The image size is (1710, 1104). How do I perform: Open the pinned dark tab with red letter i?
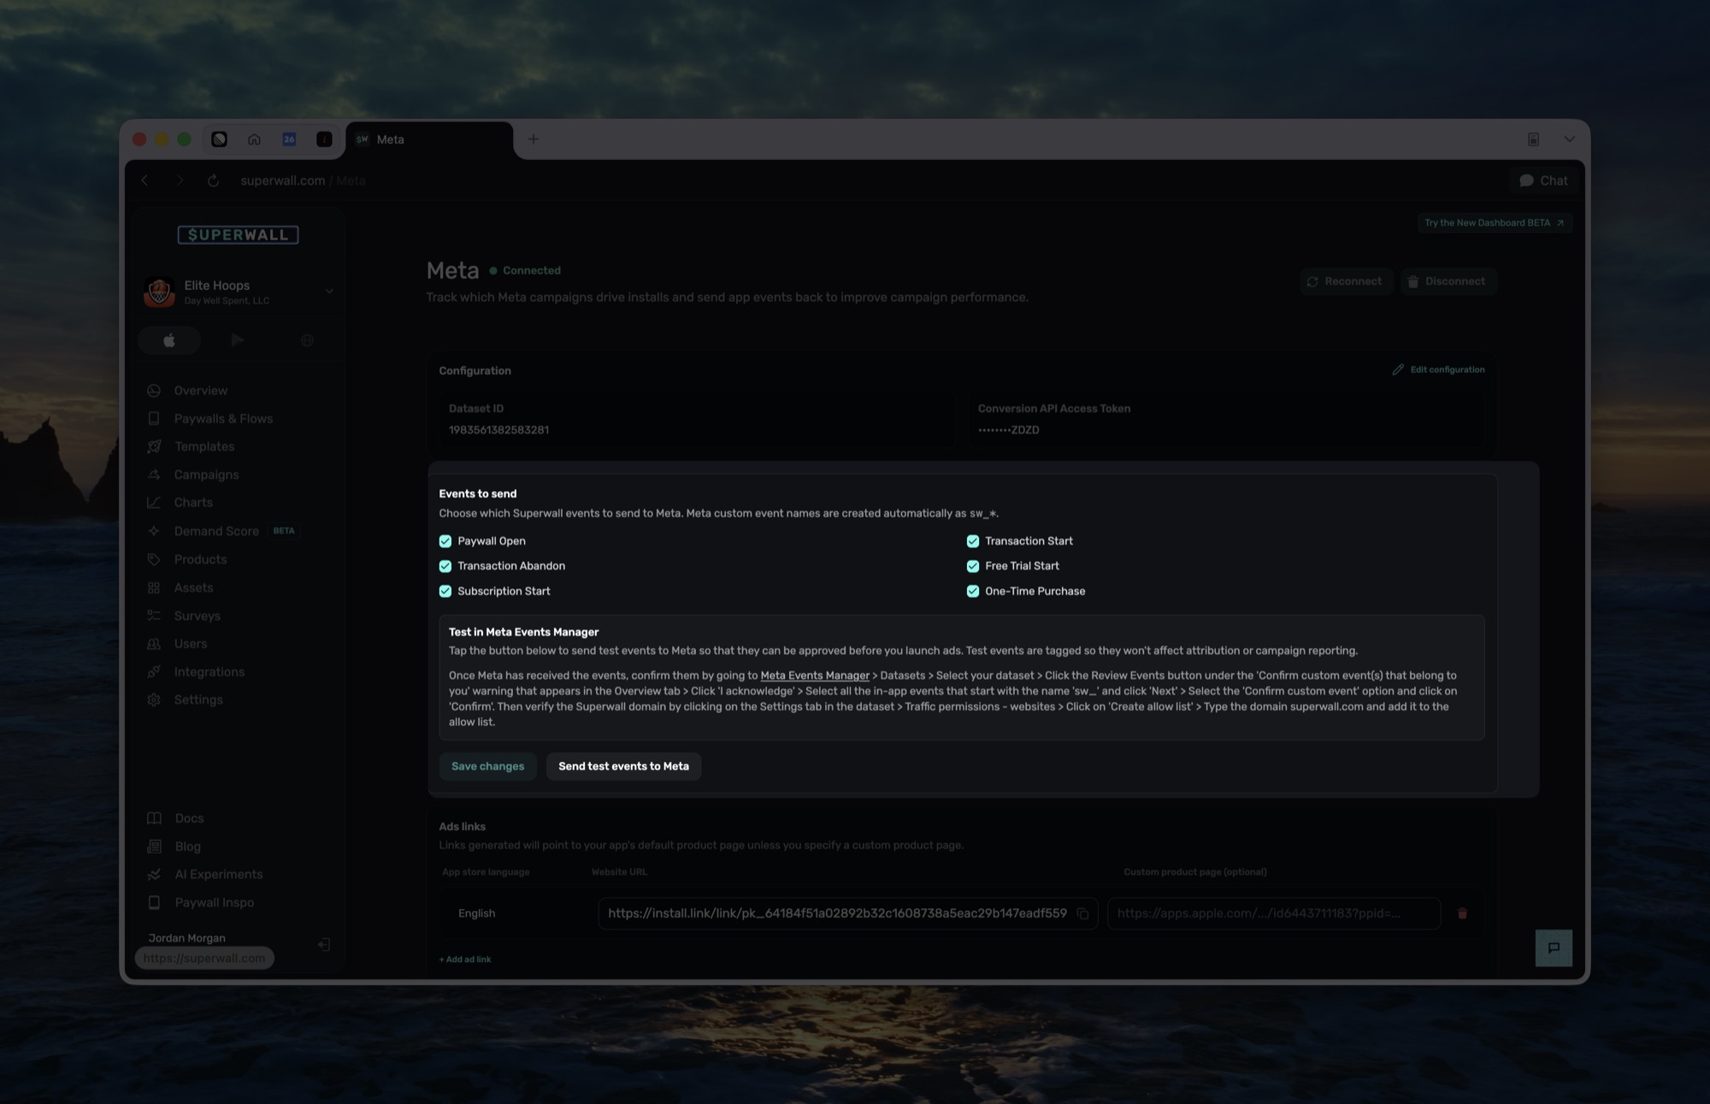click(324, 139)
